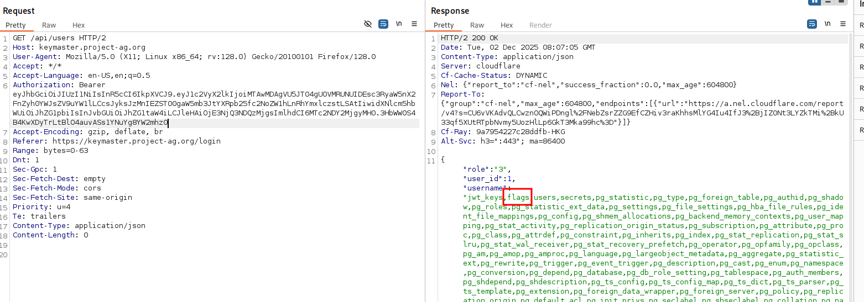This screenshot has height=302, width=864.
Task: Open the Response Hex tab
Action: tap(507, 25)
